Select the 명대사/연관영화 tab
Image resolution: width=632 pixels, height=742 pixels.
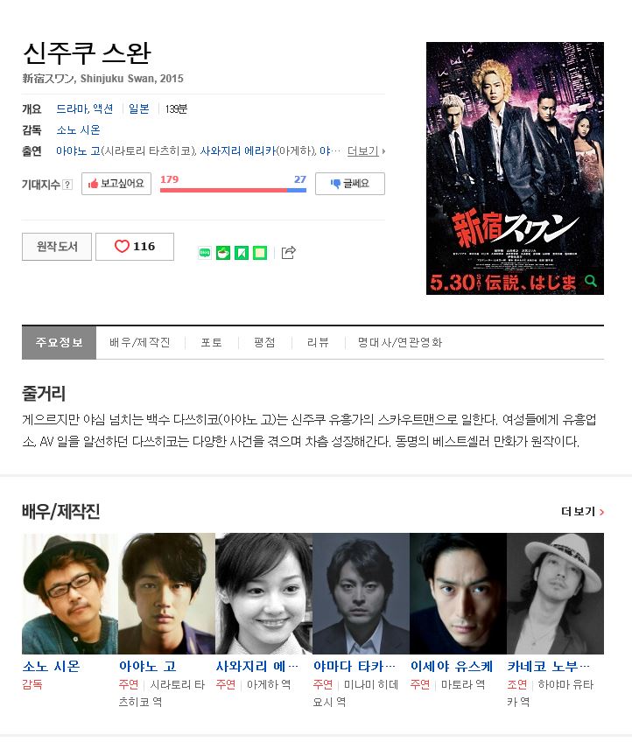(400, 343)
